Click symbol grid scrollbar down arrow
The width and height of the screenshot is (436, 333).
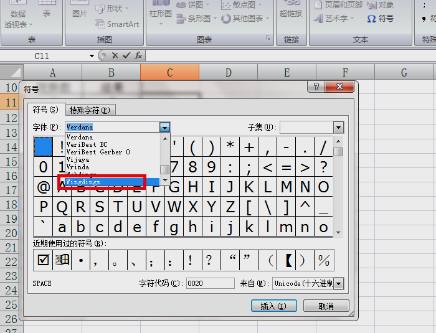click(x=338, y=232)
